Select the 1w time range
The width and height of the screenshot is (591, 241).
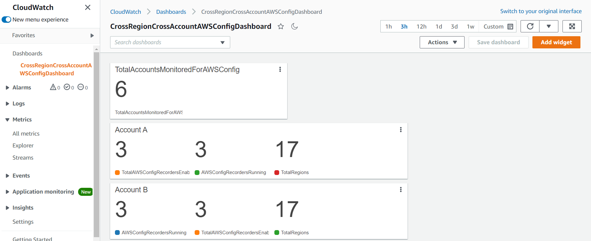[x=470, y=27]
